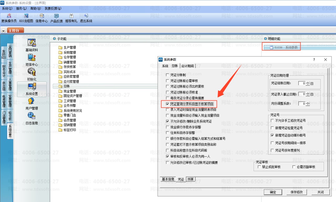Click the 存货核算 folder icon

point(60,67)
